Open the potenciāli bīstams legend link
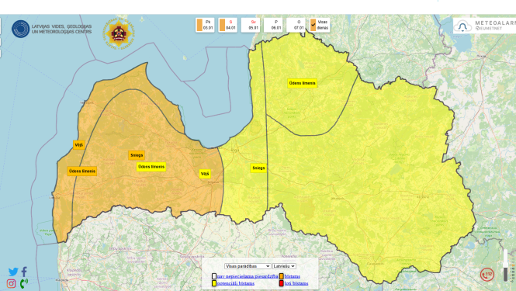This screenshot has width=516, height=291. click(236, 283)
